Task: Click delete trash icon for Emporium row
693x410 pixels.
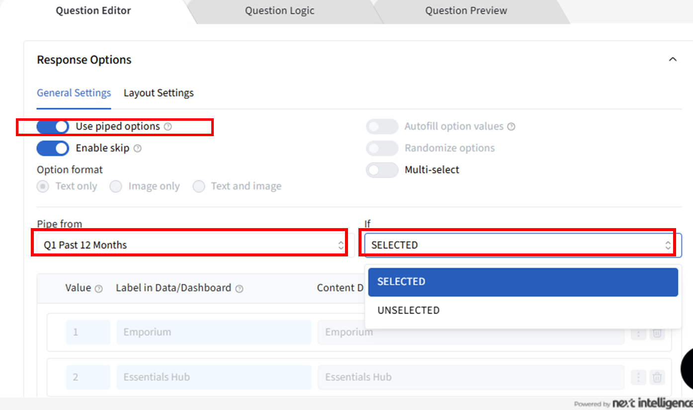Action: tap(657, 332)
